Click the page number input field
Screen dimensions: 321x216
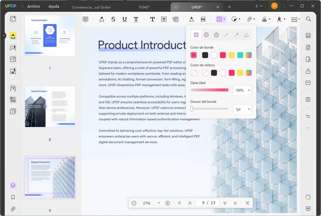[x=208, y=203]
